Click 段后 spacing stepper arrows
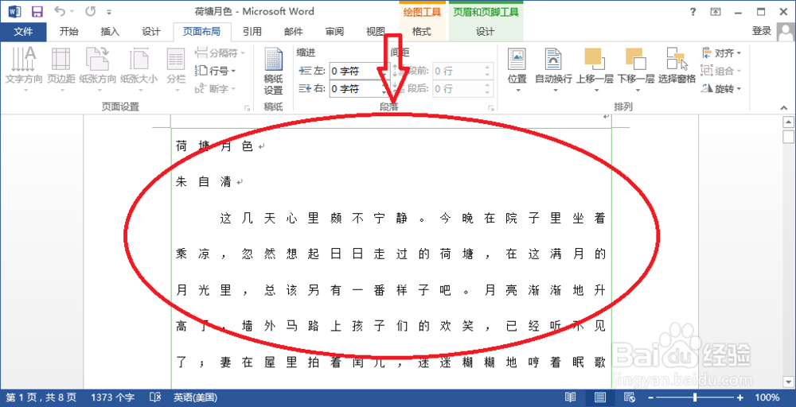 pyautogui.click(x=489, y=89)
